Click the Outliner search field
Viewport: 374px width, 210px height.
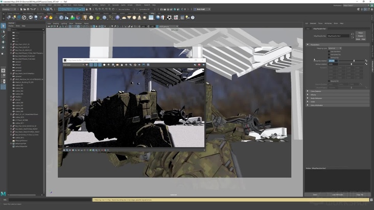(x=28, y=30)
